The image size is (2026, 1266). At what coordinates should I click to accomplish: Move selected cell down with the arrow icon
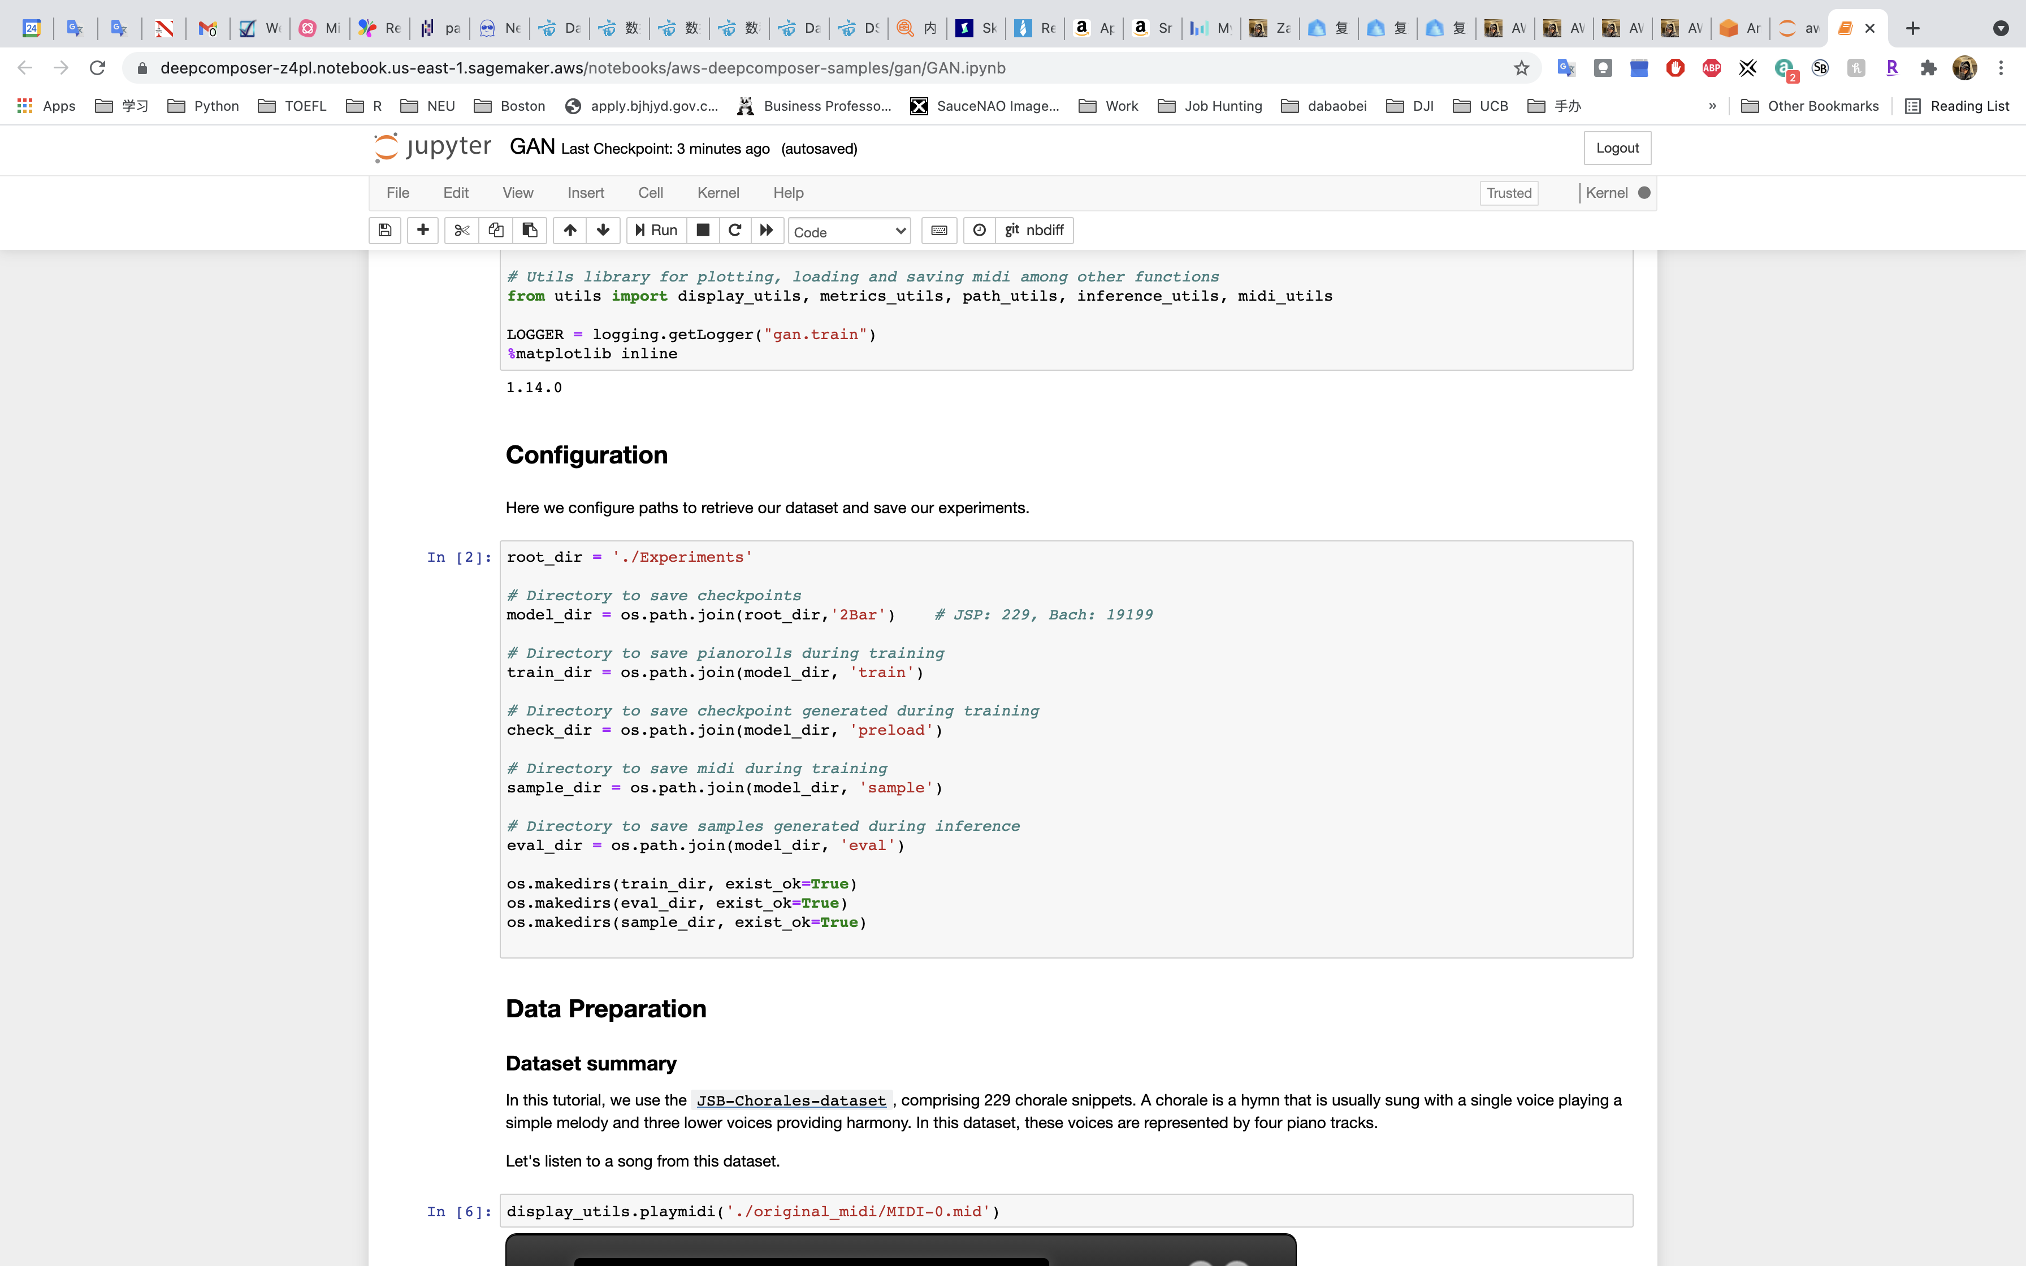pos(603,230)
